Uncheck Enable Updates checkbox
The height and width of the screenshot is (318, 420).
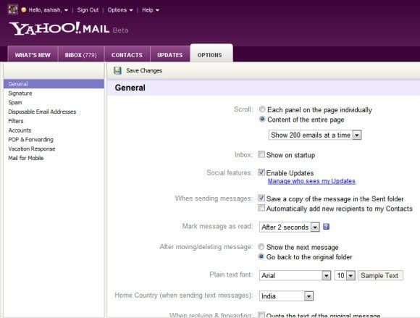tap(261, 172)
